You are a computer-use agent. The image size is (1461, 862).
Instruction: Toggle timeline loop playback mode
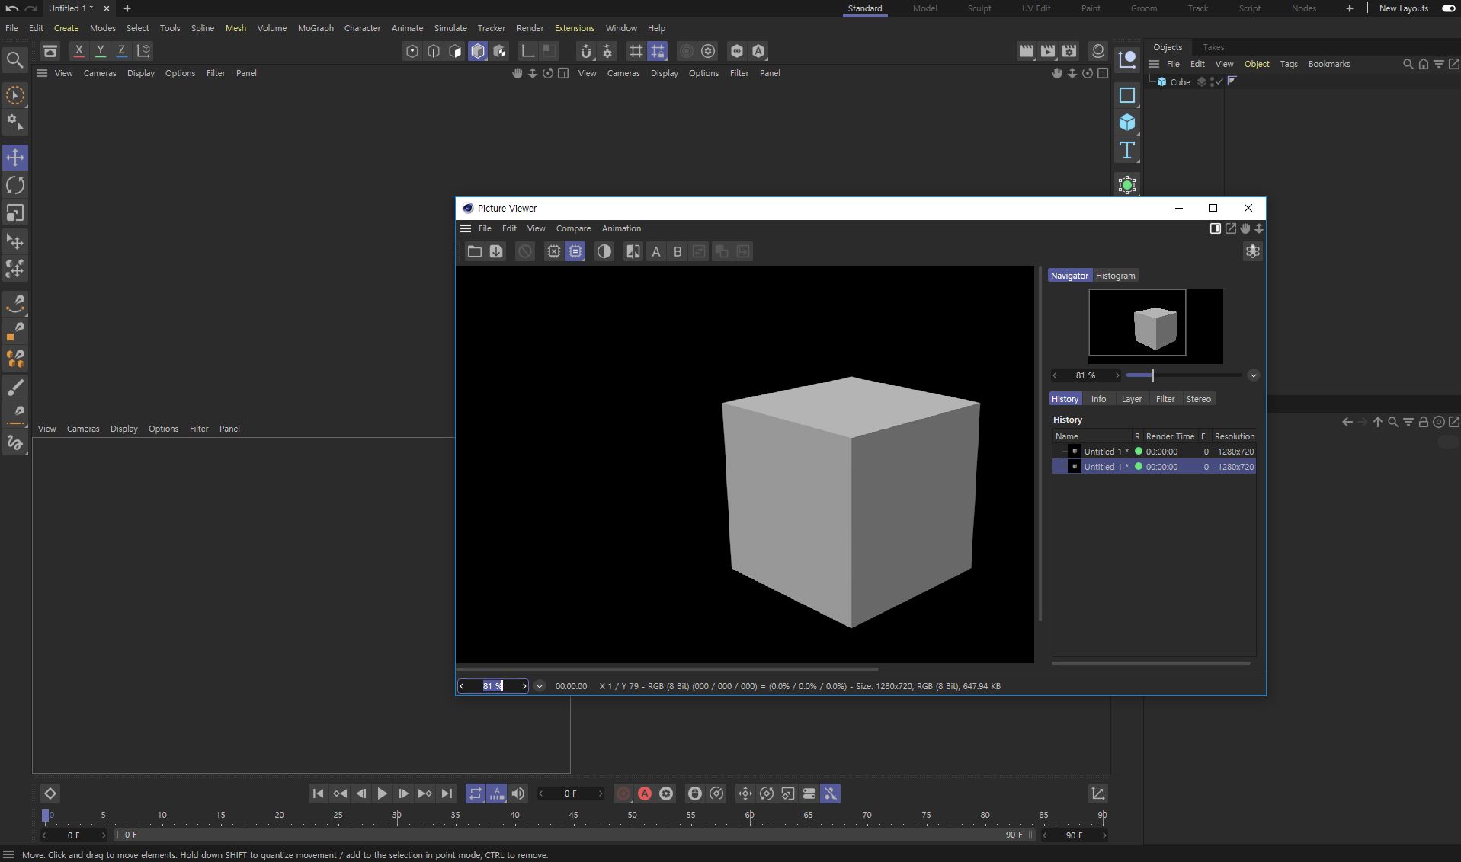click(x=475, y=793)
